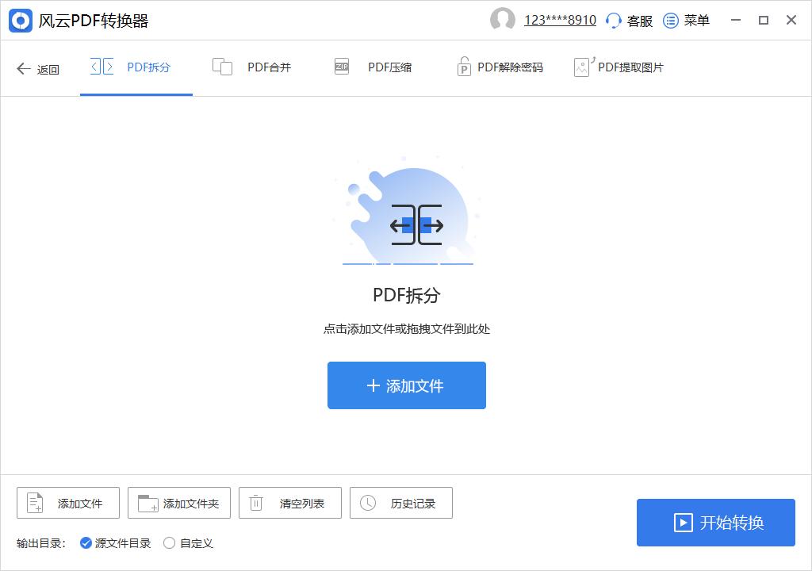Open the 菜单 menu icon
812x571 pixels.
tap(670, 21)
